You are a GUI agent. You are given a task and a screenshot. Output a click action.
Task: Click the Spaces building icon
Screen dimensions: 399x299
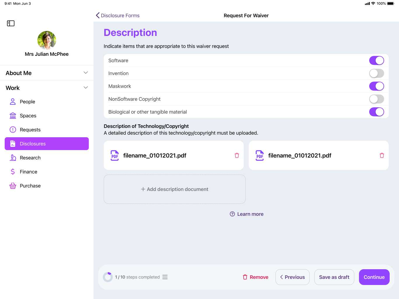[x=13, y=116]
